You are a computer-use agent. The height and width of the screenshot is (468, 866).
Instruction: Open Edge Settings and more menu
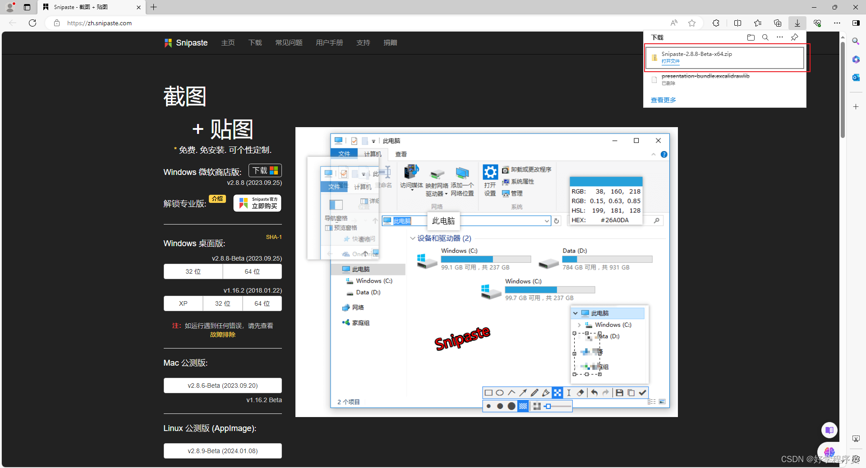click(x=837, y=23)
